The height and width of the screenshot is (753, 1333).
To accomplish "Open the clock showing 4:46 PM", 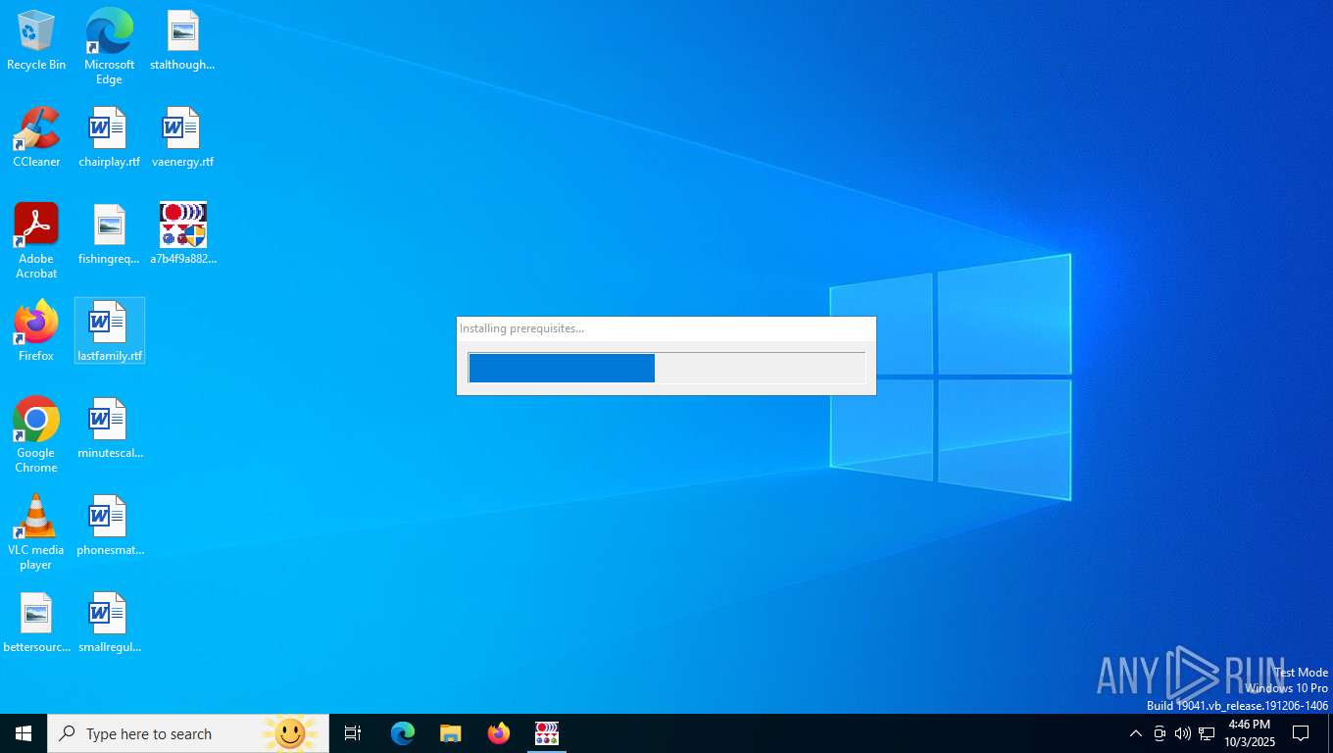I will (x=1249, y=733).
